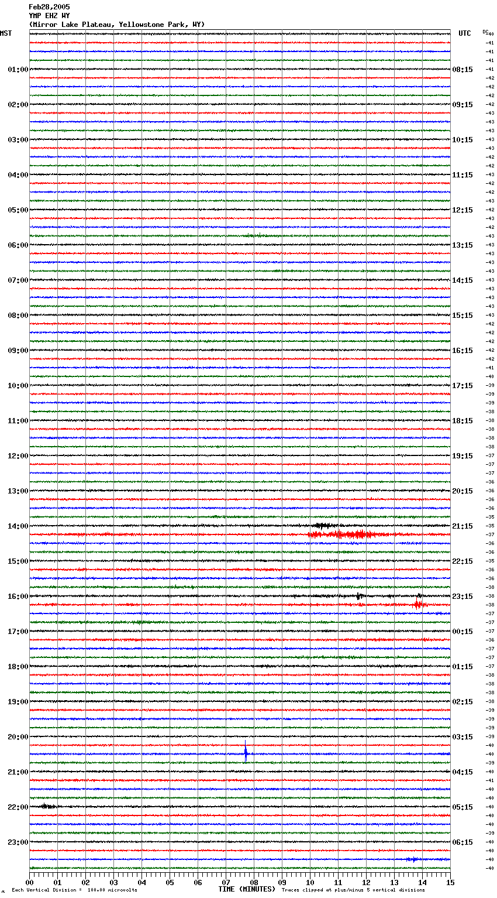
Task: Click the 00:15 UTC time label
Action: coord(463,632)
